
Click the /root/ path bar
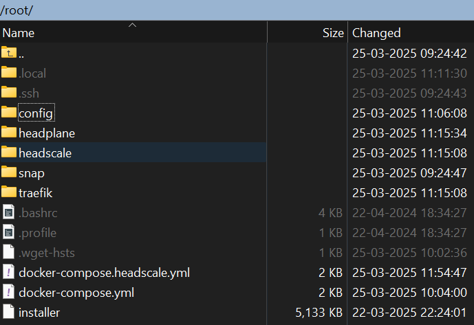pos(237,10)
